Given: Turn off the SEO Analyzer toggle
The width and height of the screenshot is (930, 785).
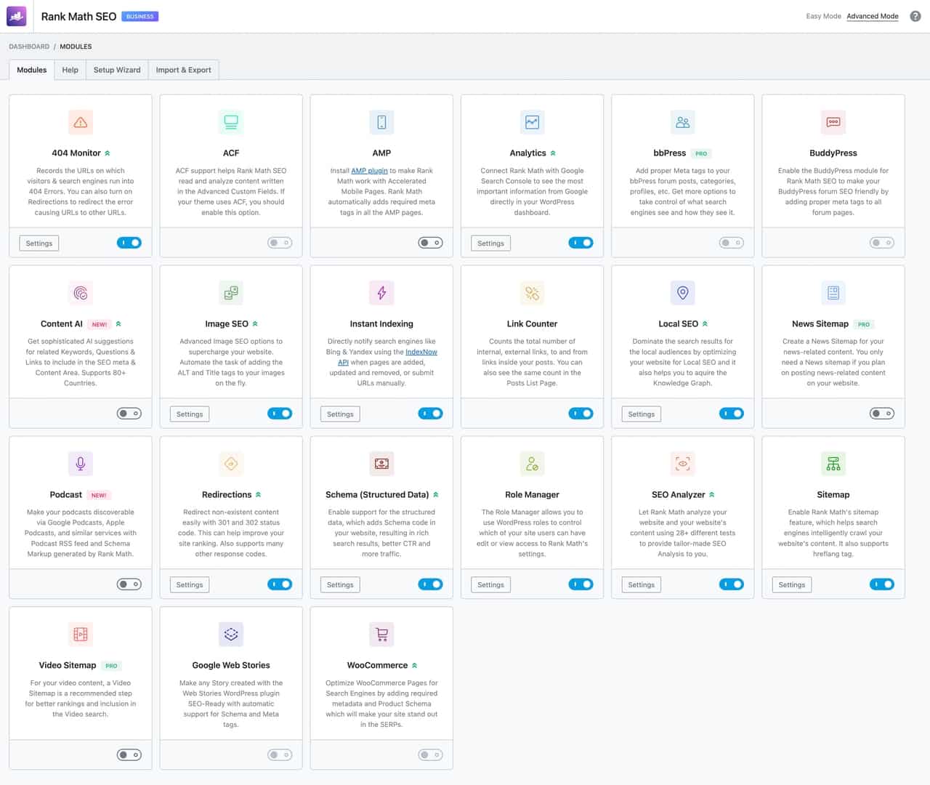Looking at the screenshot, I should coord(732,584).
